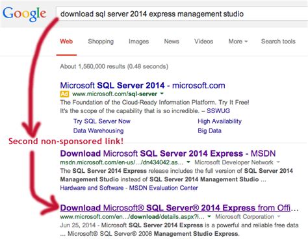Open Search tools
The image size is (308, 241).
click(x=278, y=42)
